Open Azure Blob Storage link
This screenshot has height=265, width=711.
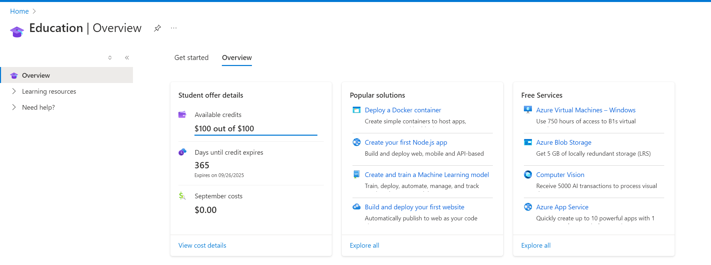click(564, 142)
